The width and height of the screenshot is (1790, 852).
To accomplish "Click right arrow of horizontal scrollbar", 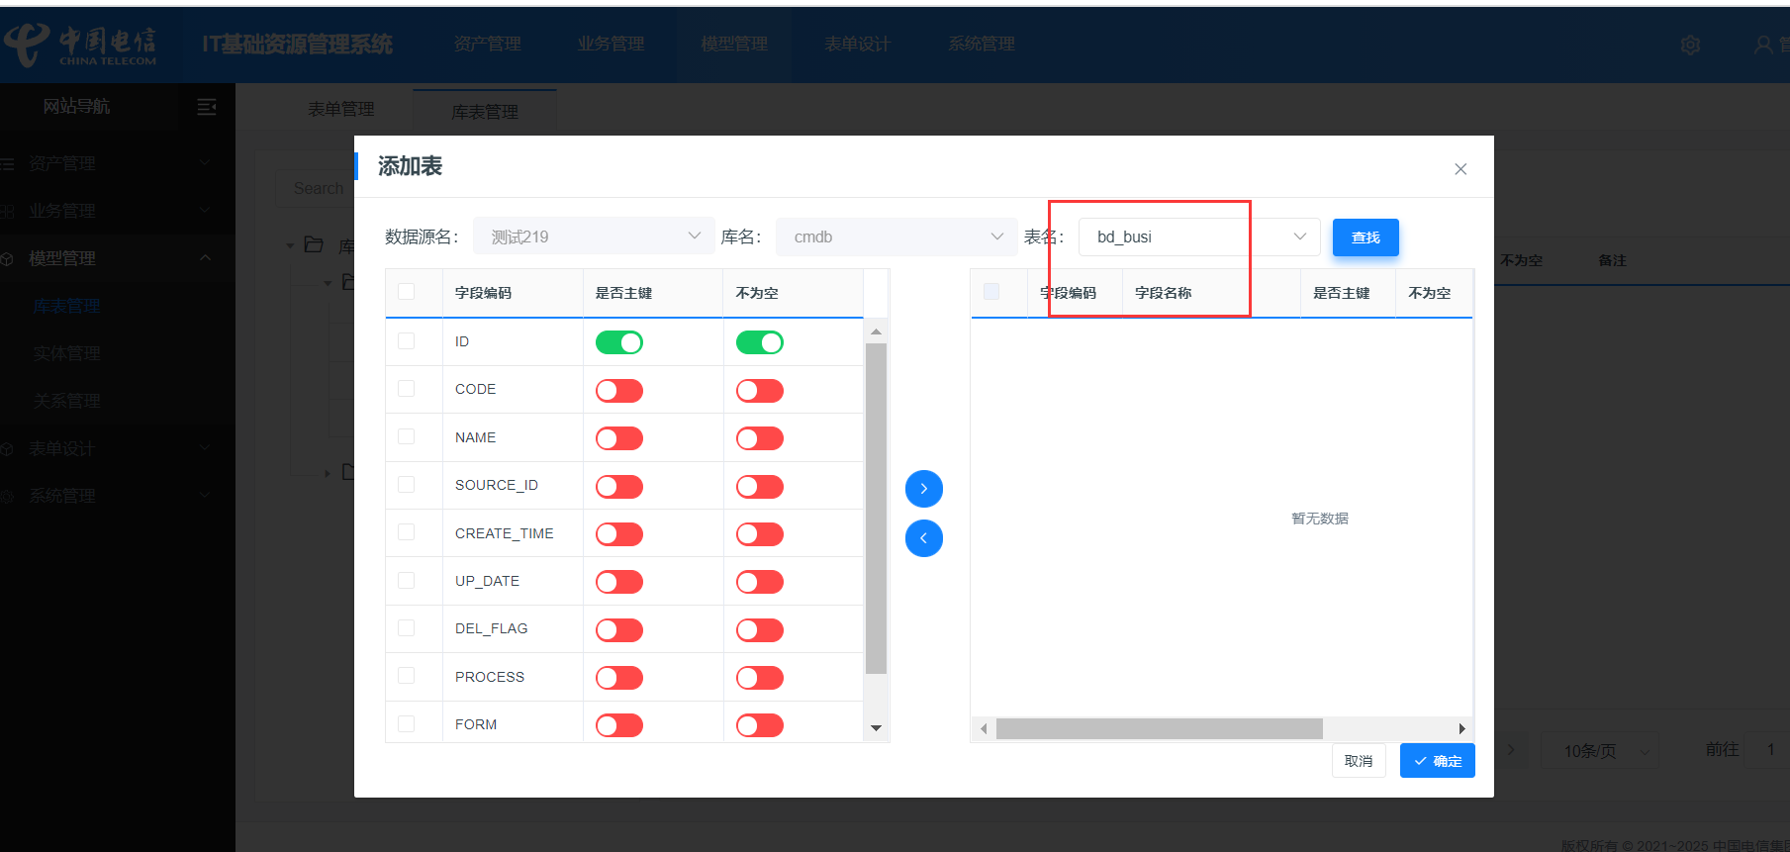I will (x=1461, y=729).
